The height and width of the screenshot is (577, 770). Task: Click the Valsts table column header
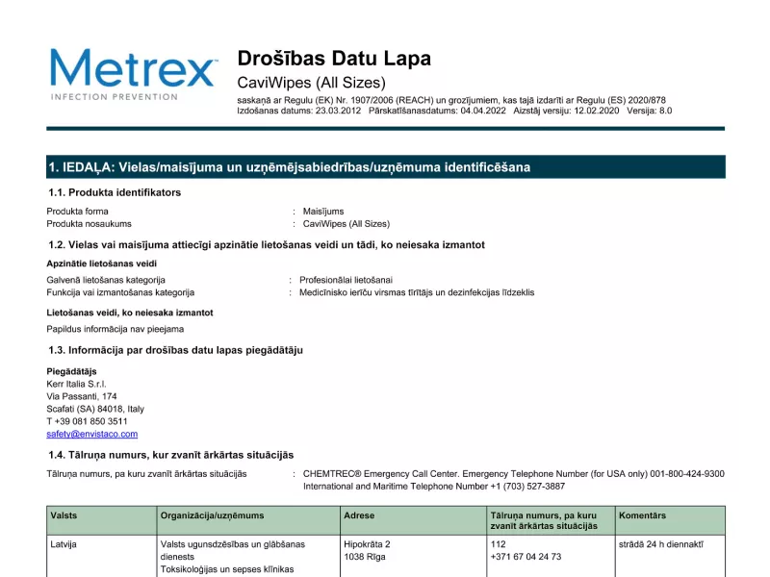click(64, 516)
